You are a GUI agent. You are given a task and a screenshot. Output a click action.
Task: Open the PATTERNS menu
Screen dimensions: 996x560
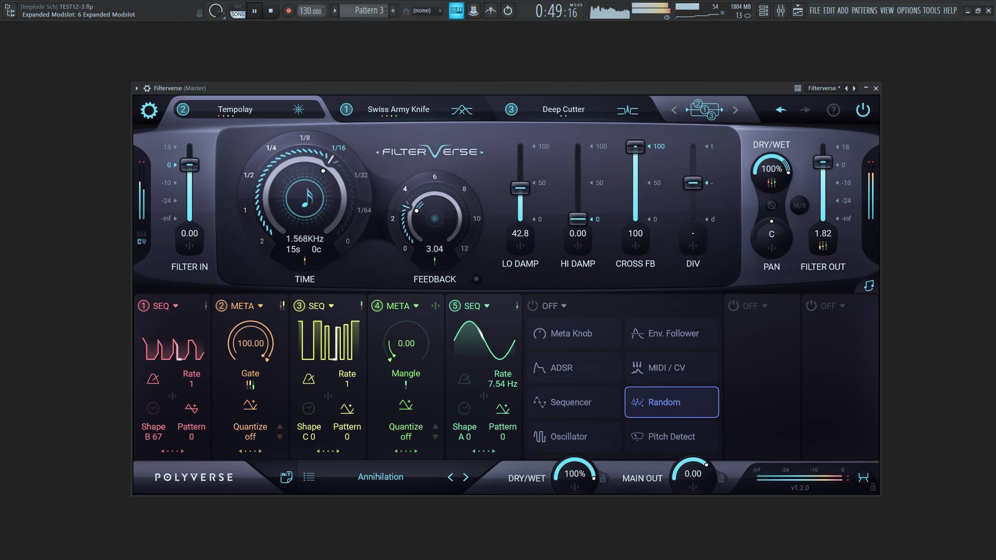click(864, 10)
